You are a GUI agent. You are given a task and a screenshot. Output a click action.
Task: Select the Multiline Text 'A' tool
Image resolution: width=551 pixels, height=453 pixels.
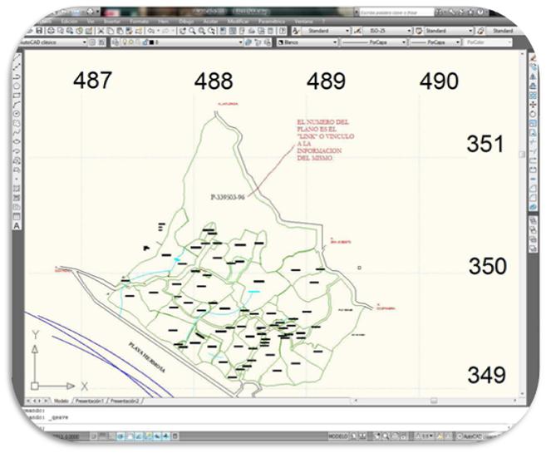pos(17,226)
